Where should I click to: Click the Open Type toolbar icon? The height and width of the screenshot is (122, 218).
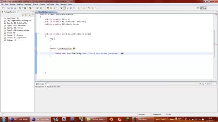coord(48,8)
